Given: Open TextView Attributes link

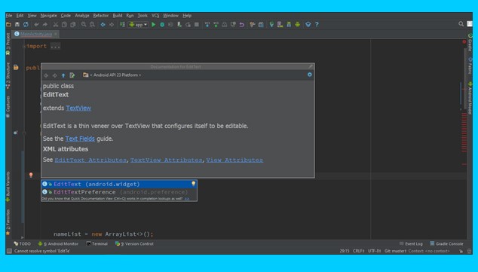Looking at the screenshot, I should click(166, 160).
